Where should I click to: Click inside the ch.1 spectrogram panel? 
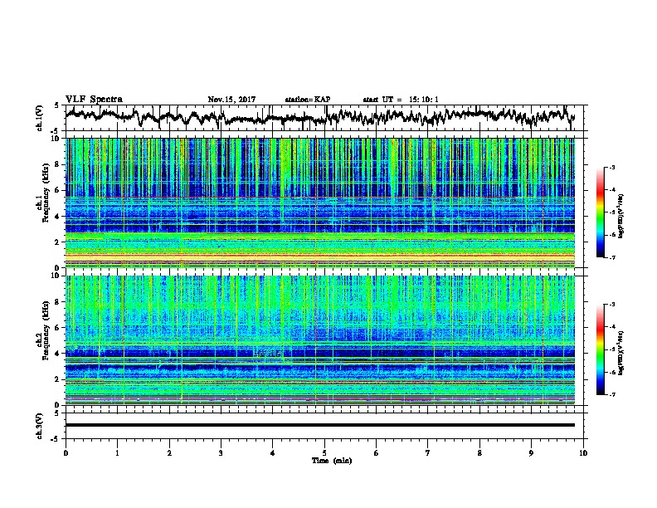[x=319, y=203]
